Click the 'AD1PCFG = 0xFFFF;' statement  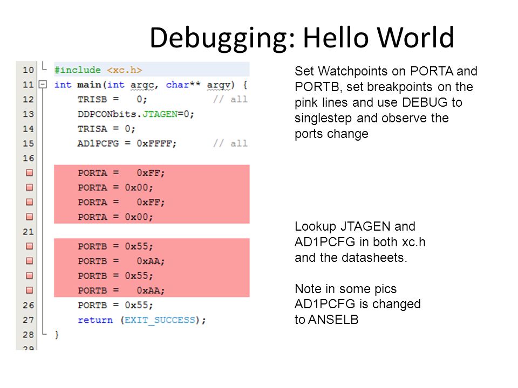coord(127,143)
